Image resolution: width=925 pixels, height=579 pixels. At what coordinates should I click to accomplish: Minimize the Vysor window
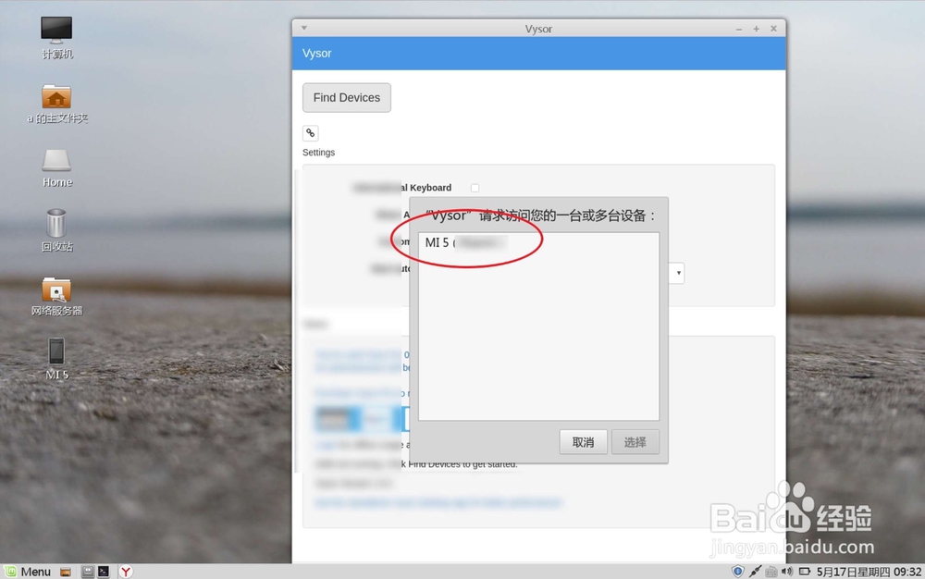click(738, 29)
